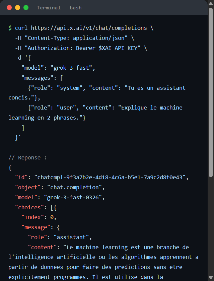Click the orange 0 index value
This screenshot has width=214, height=281.
pyautogui.click(x=52, y=217)
